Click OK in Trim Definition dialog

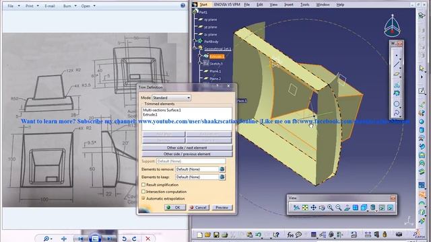175,208
